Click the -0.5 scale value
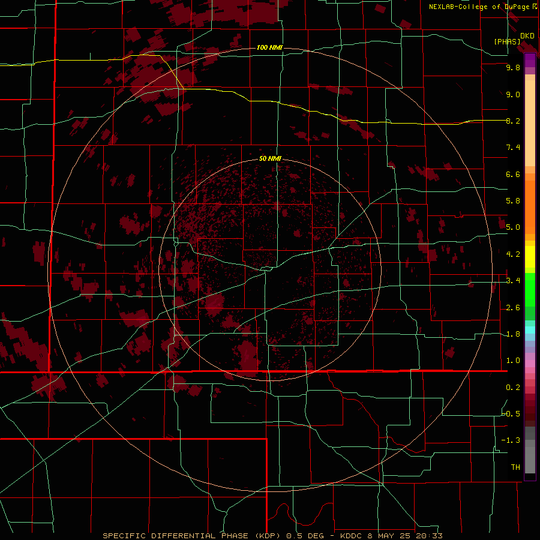This screenshot has height=540, width=540. 511,414
